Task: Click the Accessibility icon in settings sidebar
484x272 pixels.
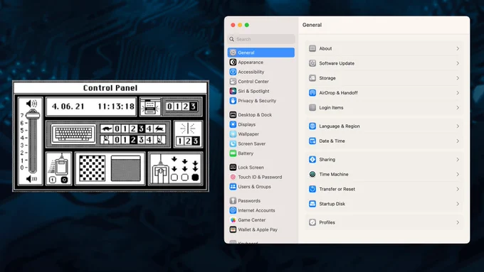Action: (x=233, y=72)
